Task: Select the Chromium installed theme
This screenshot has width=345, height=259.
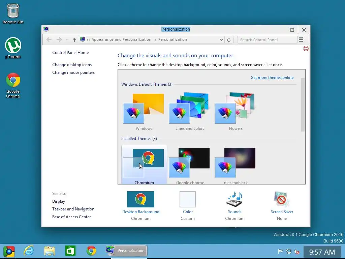Action: [144, 165]
